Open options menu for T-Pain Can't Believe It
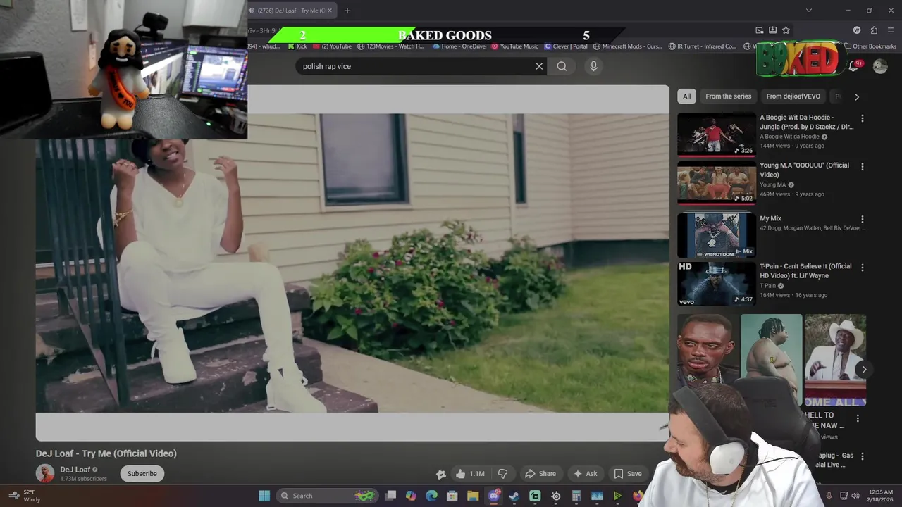The image size is (902, 507). 862,268
